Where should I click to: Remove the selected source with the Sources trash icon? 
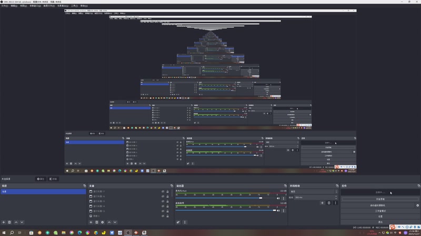click(x=97, y=222)
